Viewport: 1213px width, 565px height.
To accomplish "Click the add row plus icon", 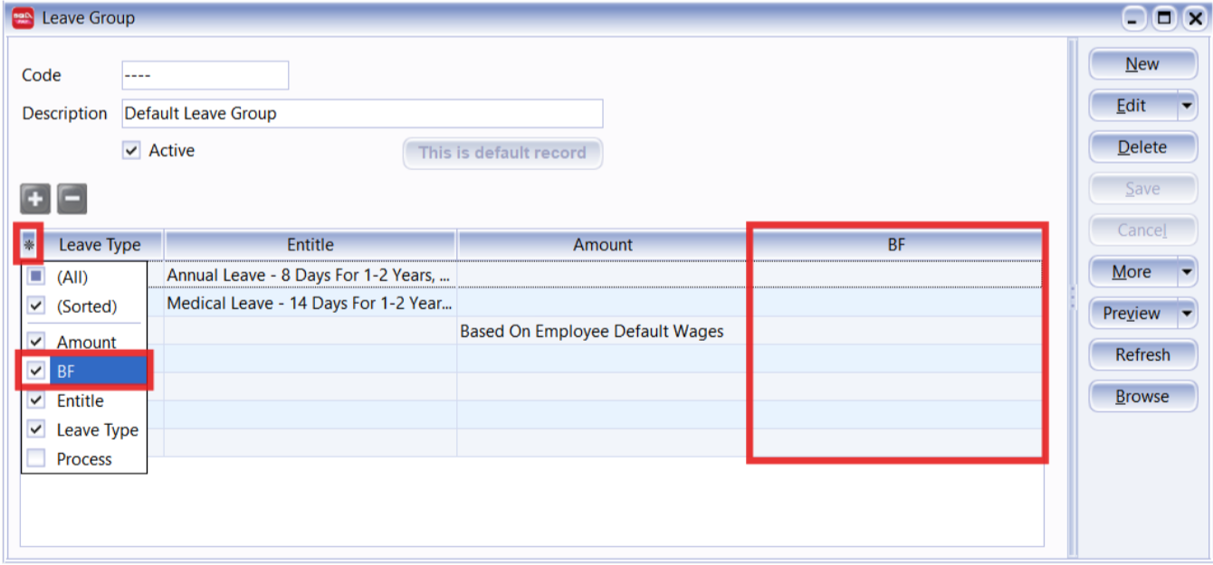I will pos(35,198).
